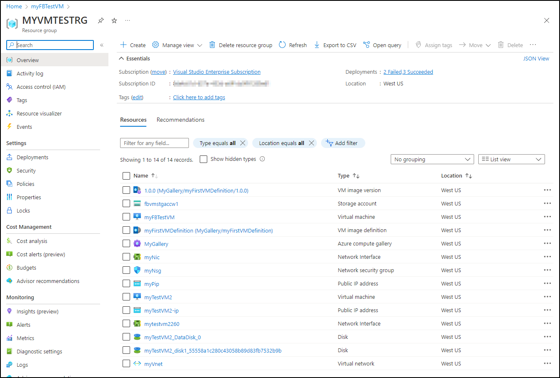The image size is (560, 378).
Task: Click Delete resource group
Action: [241, 45]
